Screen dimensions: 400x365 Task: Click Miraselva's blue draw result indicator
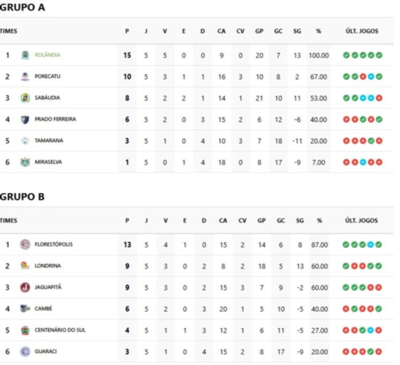point(363,162)
